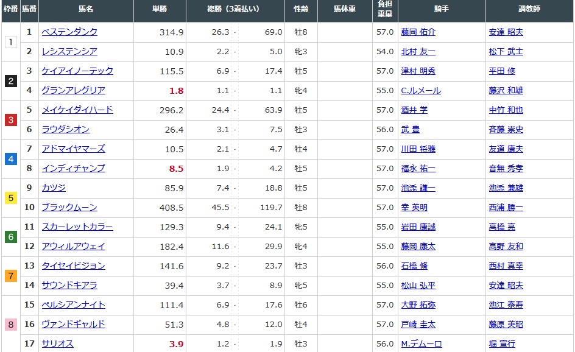
Task: Select jockey 福永 祐一
Action: pos(418,169)
